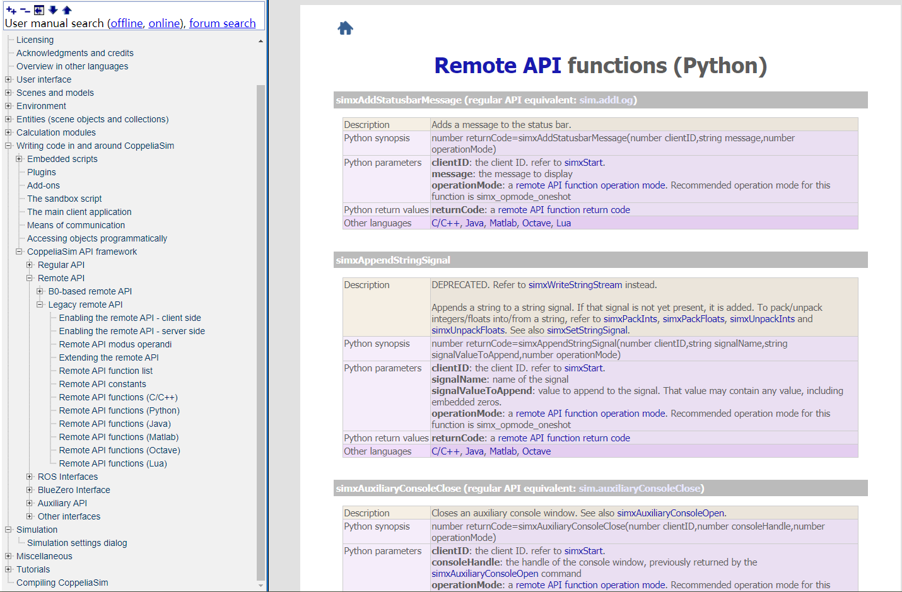Click the down arrow navigation icon

click(x=53, y=10)
